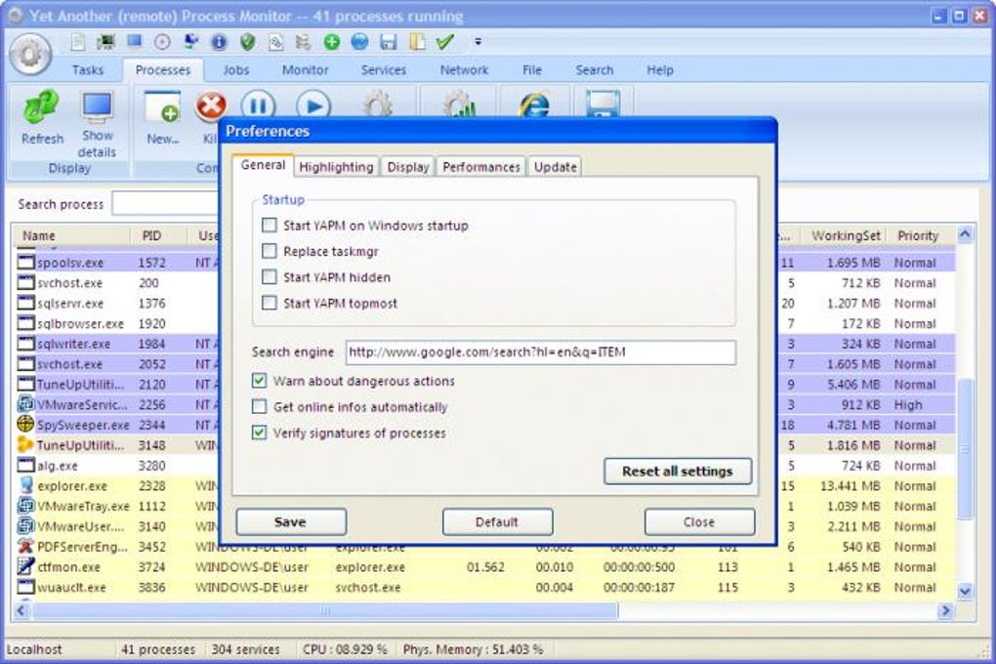Click the Close button in Preferences
The image size is (996, 664).
tap(699, 522)
